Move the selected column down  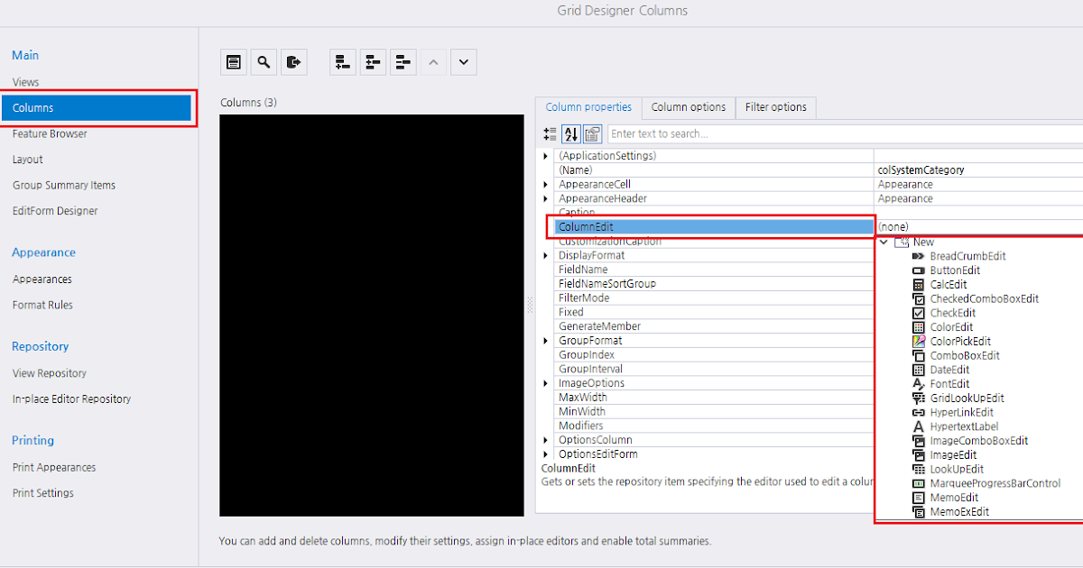click(x=463, y=61)
